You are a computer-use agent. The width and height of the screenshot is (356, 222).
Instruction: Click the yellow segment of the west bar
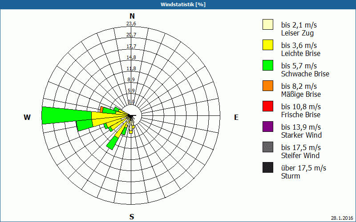(x=107, y=115)
